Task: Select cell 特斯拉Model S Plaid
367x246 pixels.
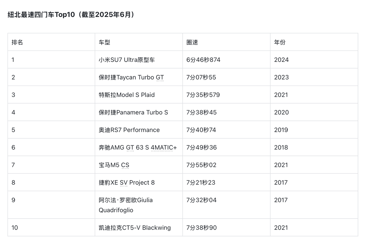Action: [139, 95]
